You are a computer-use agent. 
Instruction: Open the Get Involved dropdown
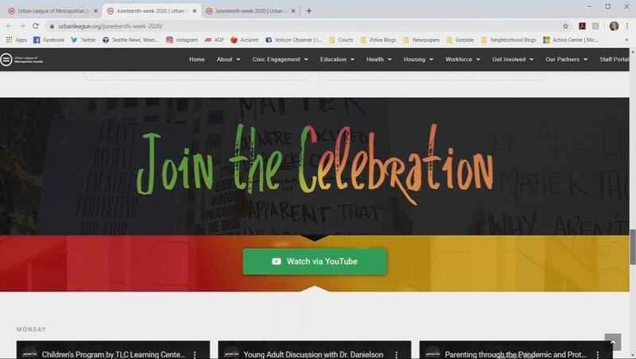513,59
